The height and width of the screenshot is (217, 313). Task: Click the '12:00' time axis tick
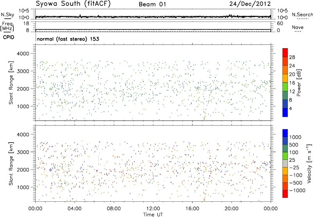pos(153,209)
